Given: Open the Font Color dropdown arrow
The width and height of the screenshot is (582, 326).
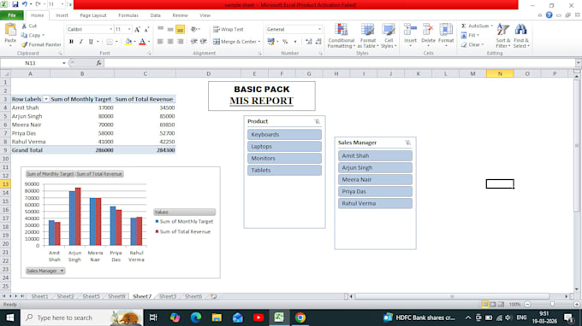Looking at the screenshot, I should tap(149, 42).
